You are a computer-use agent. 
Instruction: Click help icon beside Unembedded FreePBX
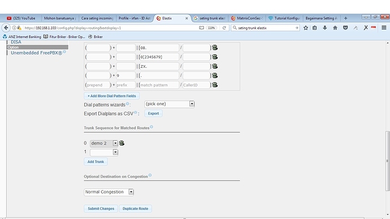[x=64, y=52]
